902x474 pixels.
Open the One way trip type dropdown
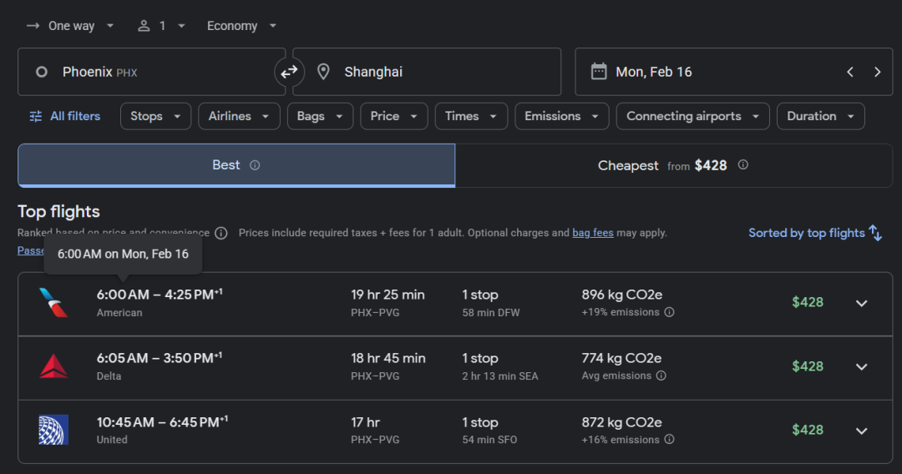pos(71,26)
